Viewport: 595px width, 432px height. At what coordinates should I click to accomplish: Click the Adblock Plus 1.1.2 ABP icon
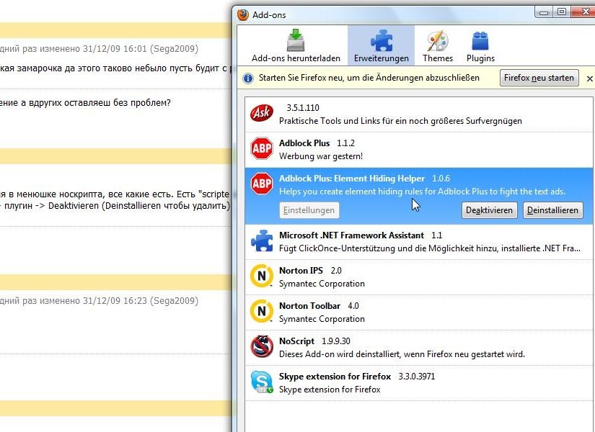262,148
